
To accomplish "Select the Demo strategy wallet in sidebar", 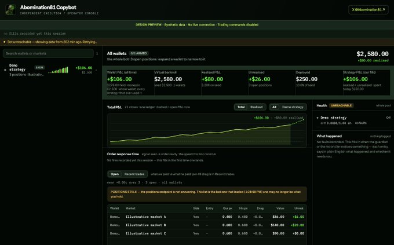I will 50,70.
